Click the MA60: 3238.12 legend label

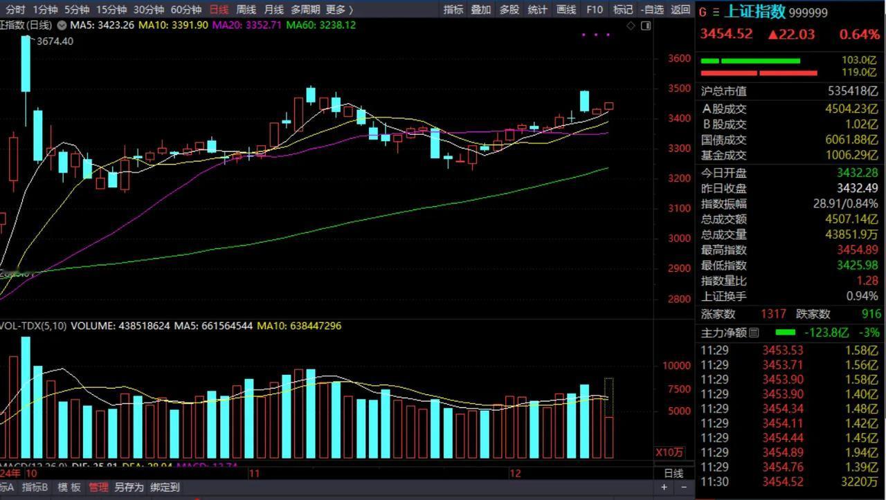[321, 25]
